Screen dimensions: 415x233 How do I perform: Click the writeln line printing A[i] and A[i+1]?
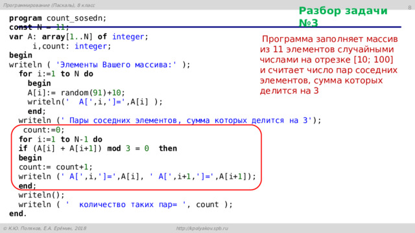[137, 177]
